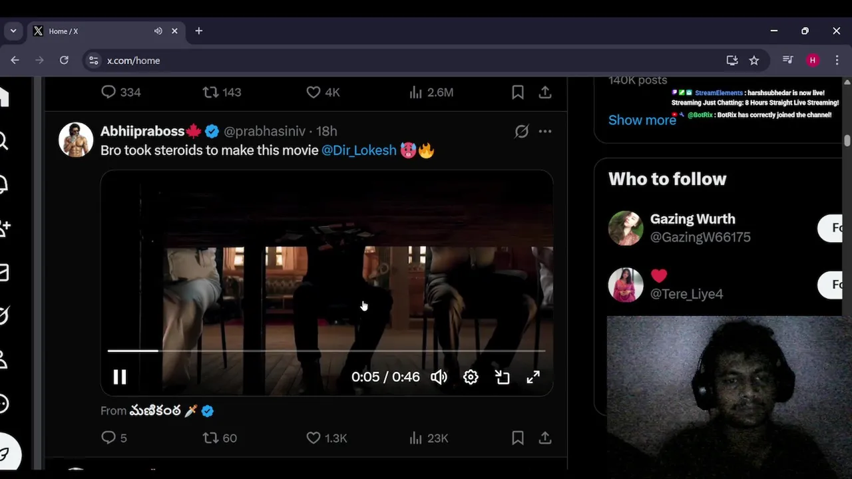
Task: Go to Home in the X sidebar
Action: 3,97
